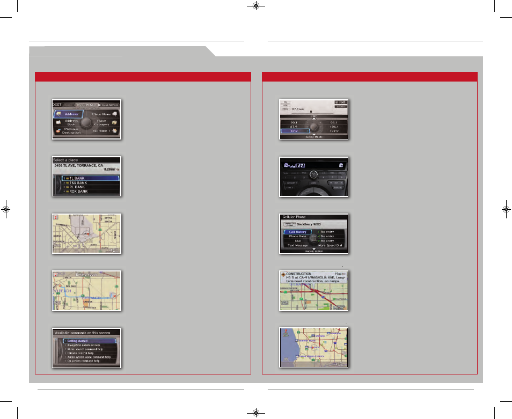Select Phone Book in phone menu
This screenshot has height=419, width=512.
[297, 236]
